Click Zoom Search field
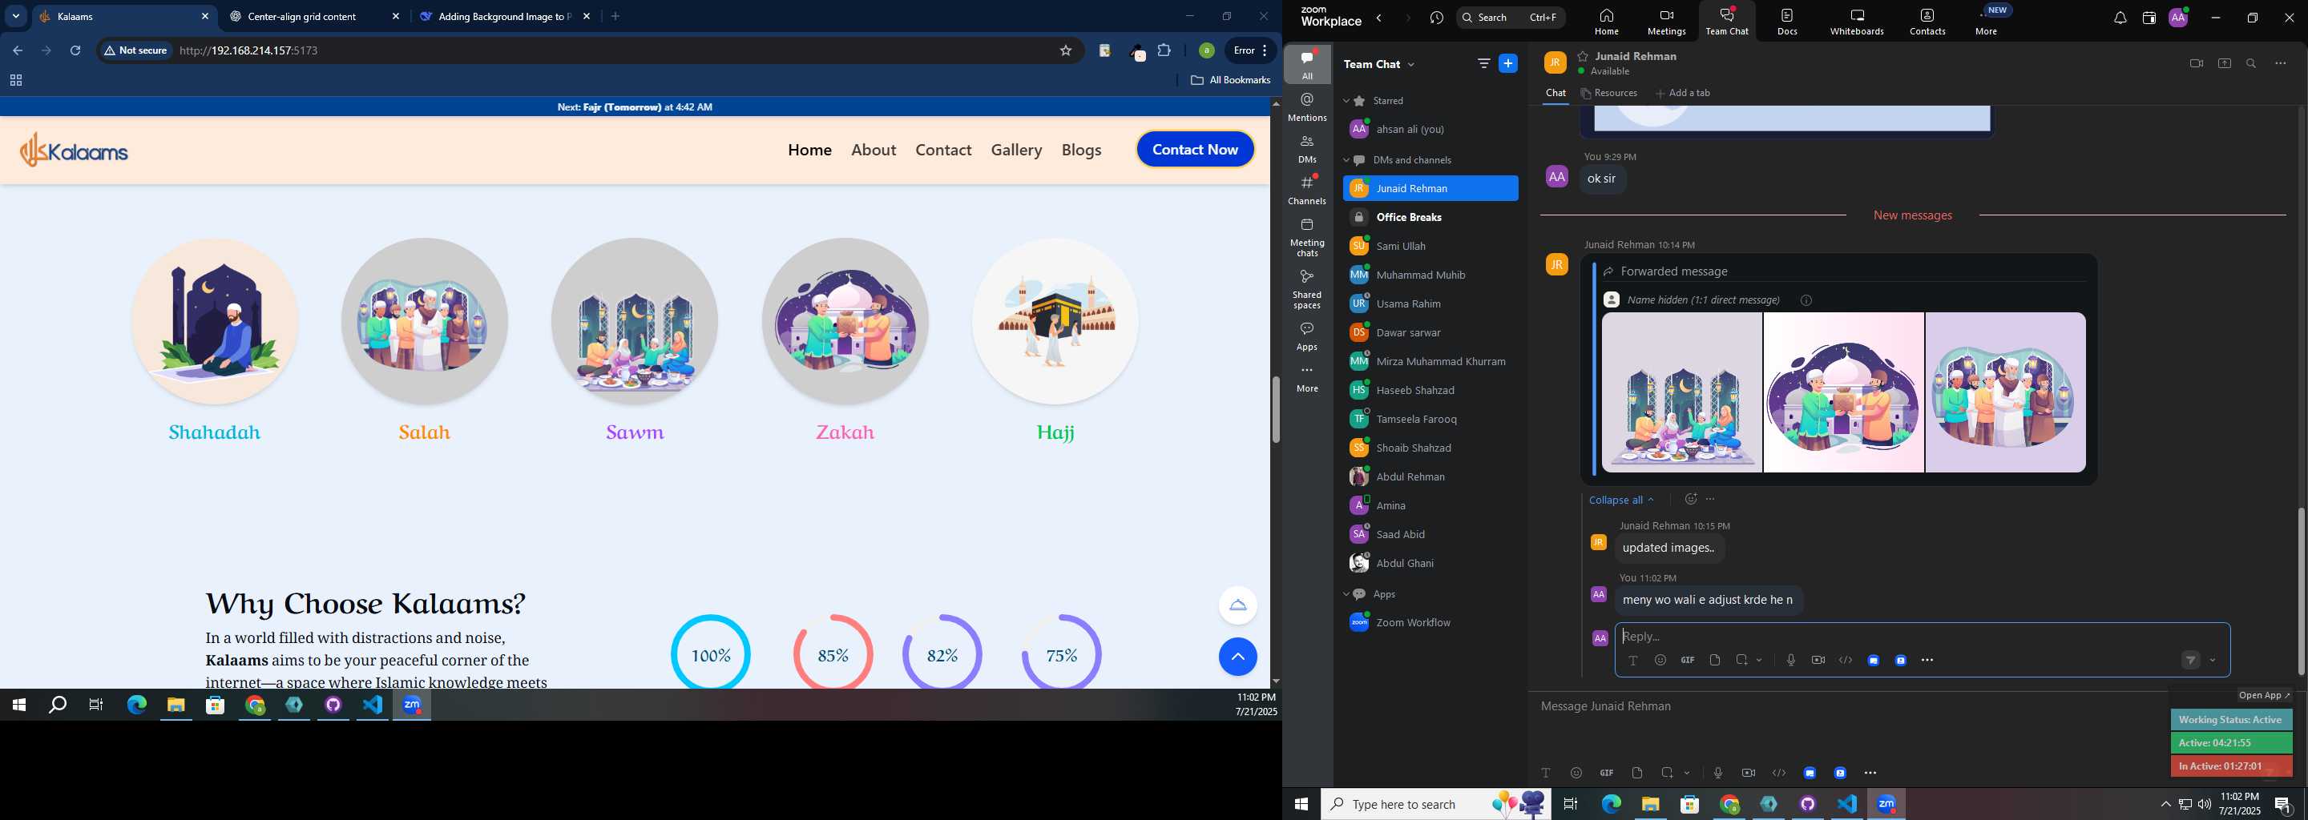Image resolution: width=2308 pixels, height=820 pixels. click(x=1511, y=17)
